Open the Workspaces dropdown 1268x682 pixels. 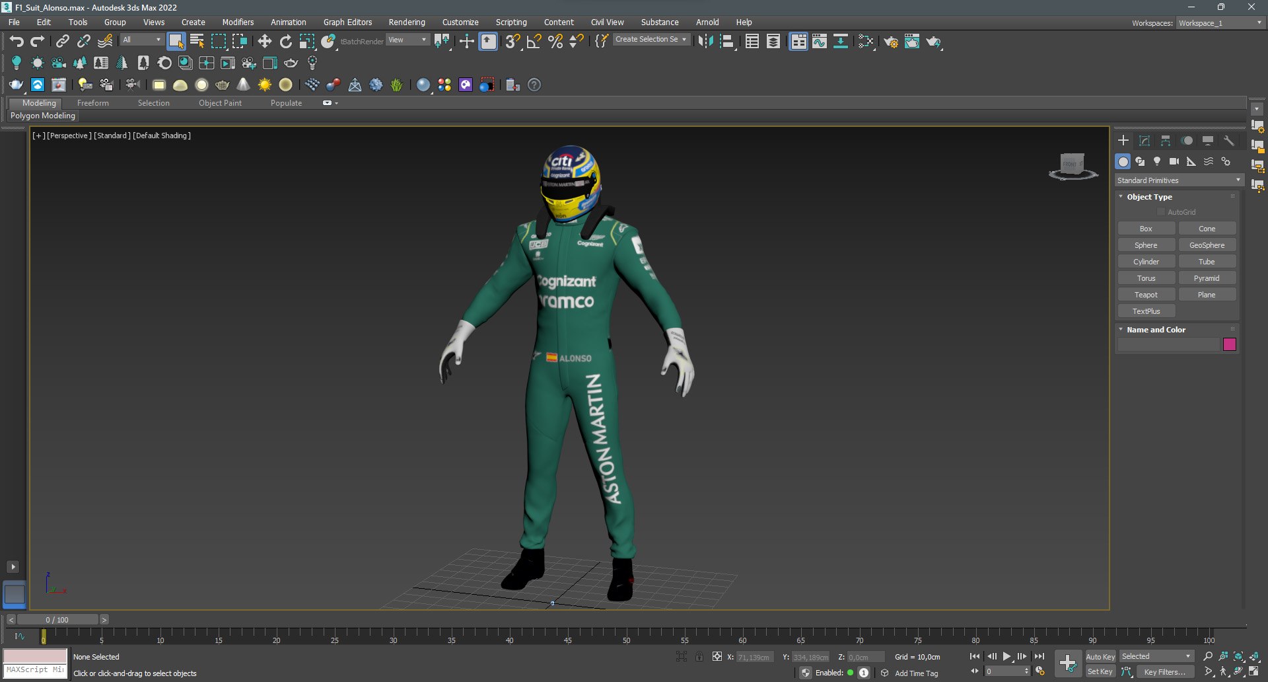1220,22
